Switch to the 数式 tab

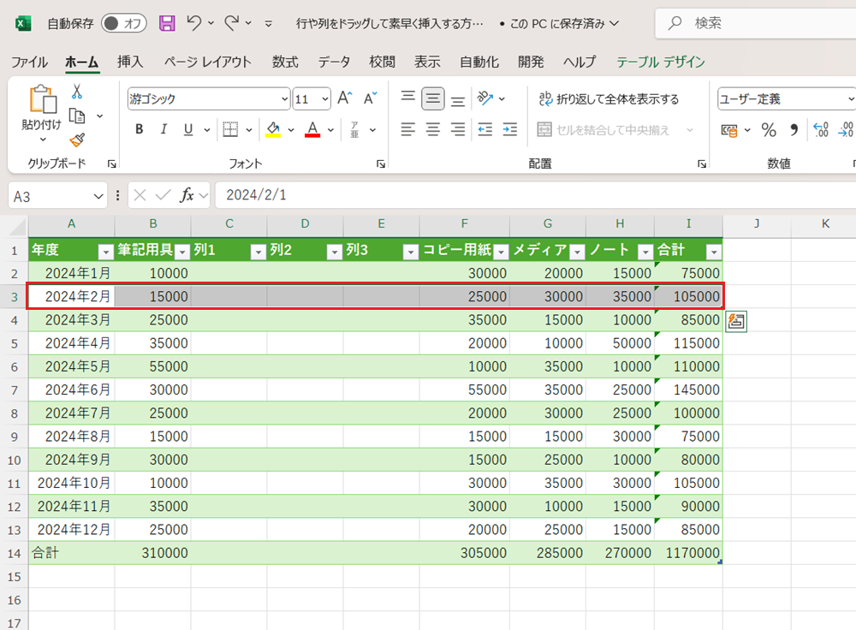(285, 62)
